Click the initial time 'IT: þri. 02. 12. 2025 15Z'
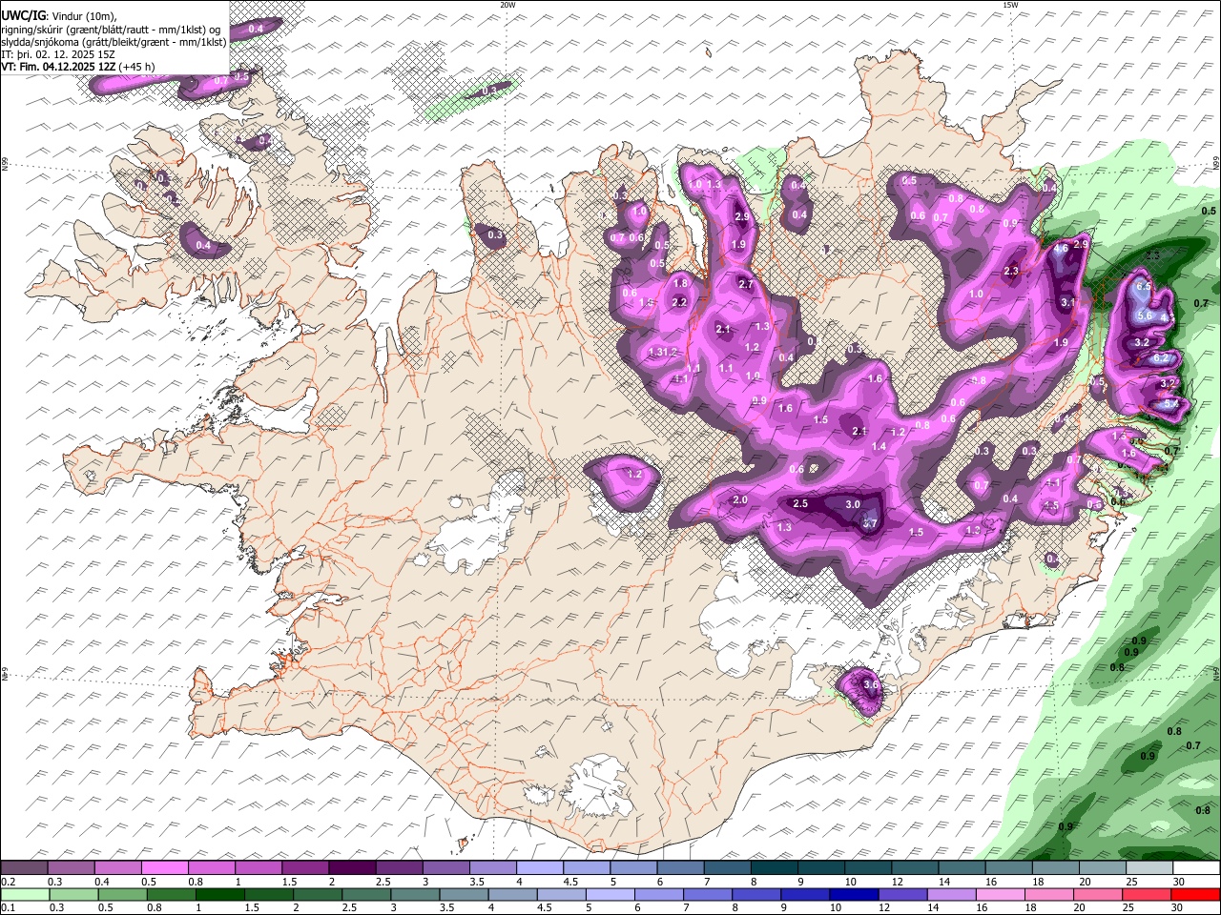This screenshot has width=1221, height=915. pos(58,54)
